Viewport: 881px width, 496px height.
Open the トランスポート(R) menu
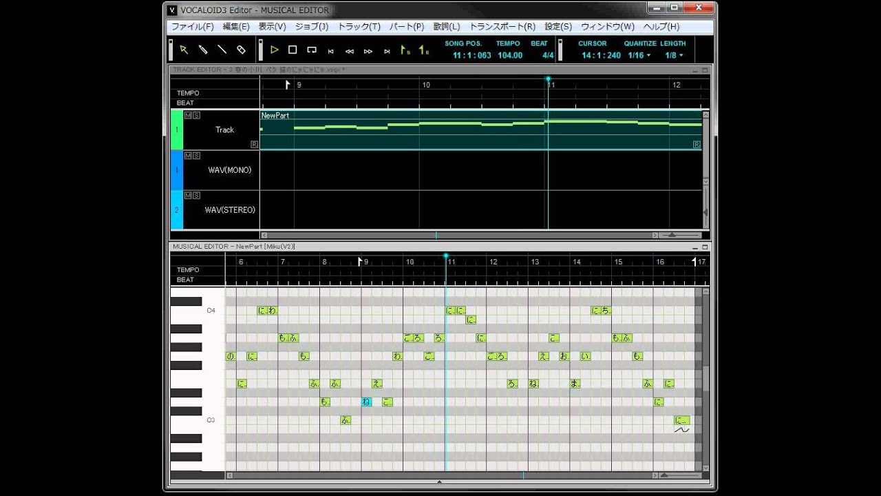pyautogui.click(x=502, y=26)
